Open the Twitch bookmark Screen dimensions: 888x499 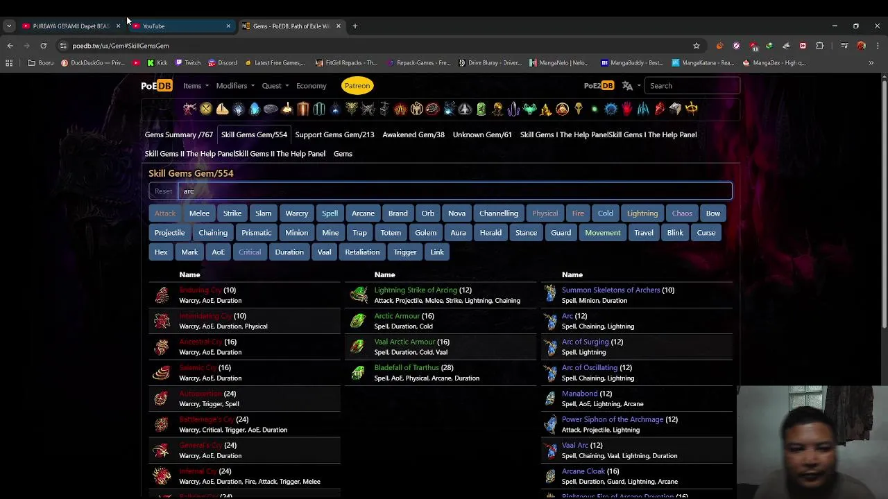188,62
